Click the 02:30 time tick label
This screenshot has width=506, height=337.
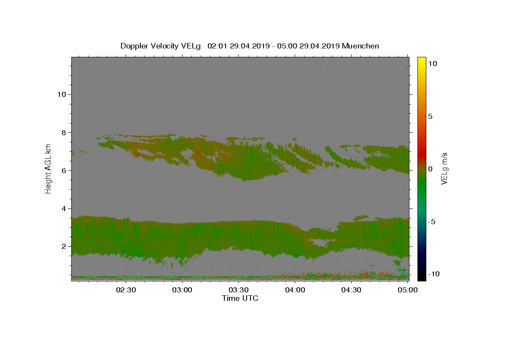pyautogui.click(x=126, y=290)
